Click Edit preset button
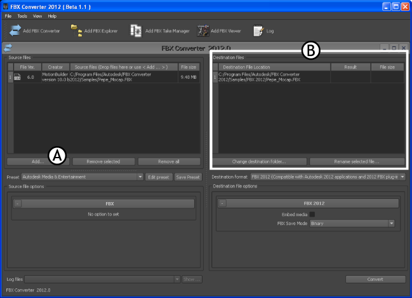The image size is (412, 298). tap(159, 177)
